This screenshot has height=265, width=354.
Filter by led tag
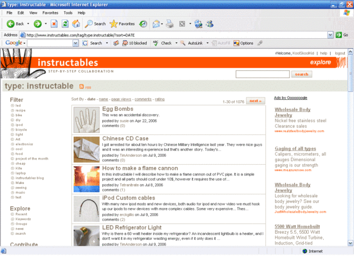18,105
